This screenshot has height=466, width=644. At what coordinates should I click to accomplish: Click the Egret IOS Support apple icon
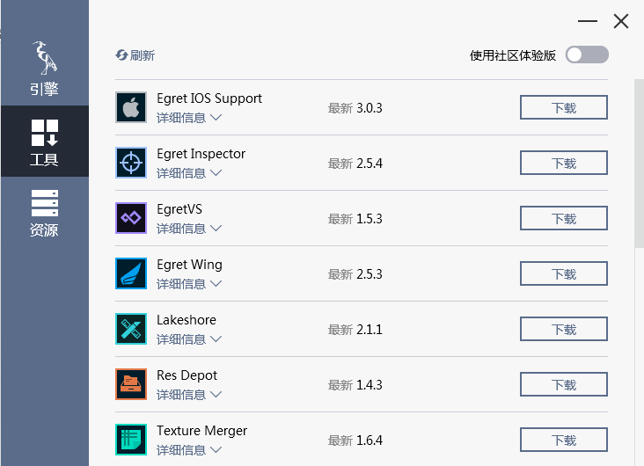(x=131, y=107)
